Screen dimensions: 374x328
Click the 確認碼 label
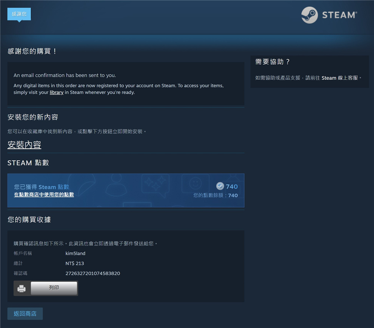[x=21, y=273]
